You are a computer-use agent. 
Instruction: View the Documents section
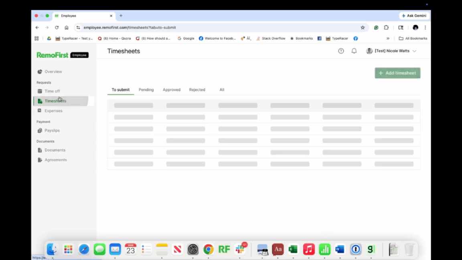[x=55, y=150]
